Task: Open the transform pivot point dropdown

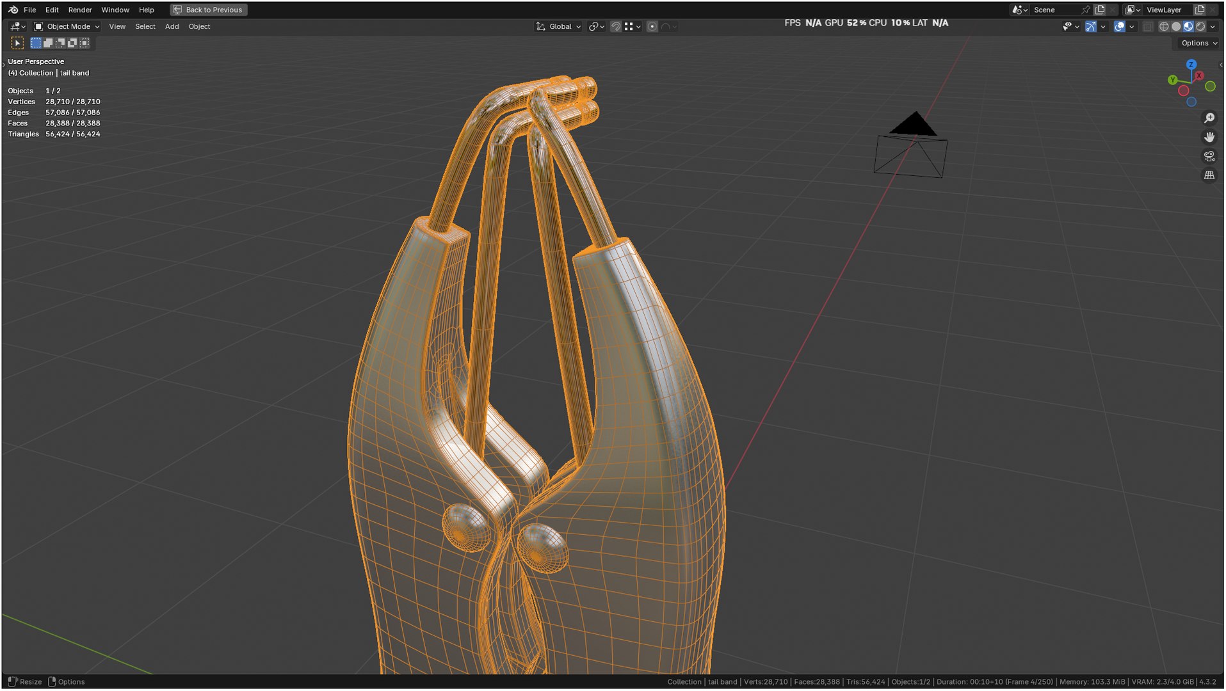Action: pos(597,26)
